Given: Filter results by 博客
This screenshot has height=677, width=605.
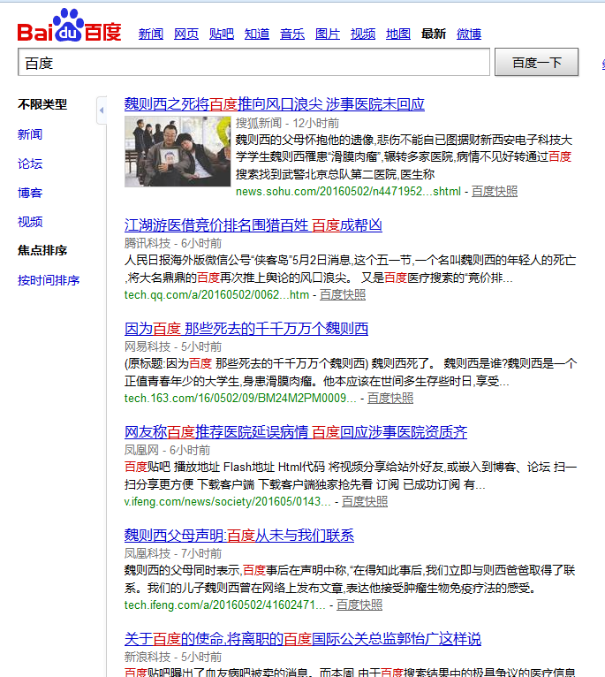Looking at the screenshot, I should click(30, 193).
